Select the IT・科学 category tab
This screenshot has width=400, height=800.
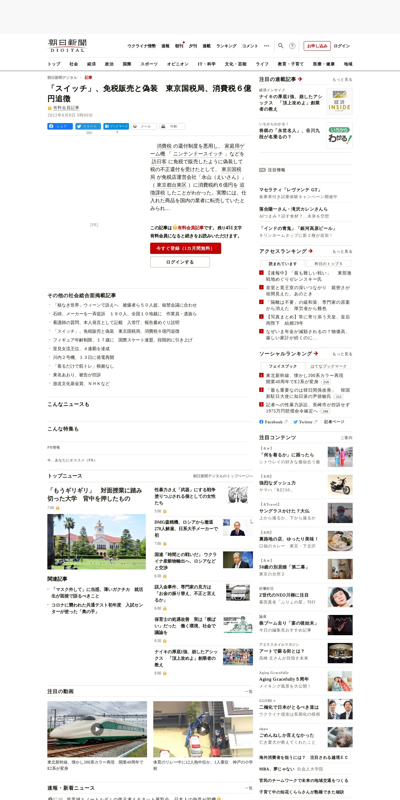pos(207,64)
